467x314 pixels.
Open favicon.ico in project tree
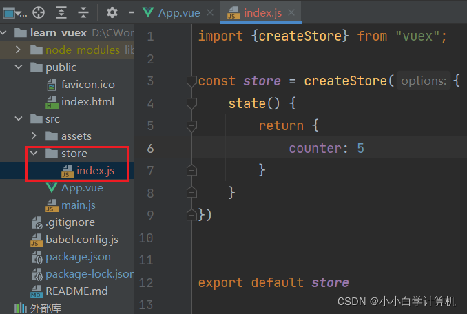(88, 85)
